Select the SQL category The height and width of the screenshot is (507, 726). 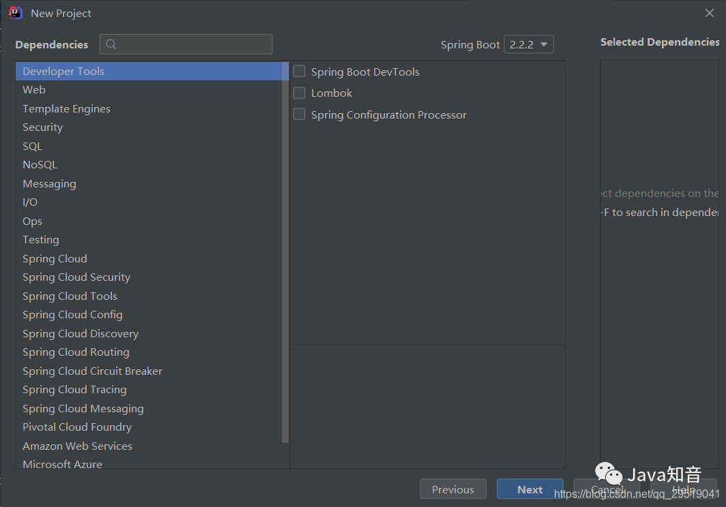149,147
